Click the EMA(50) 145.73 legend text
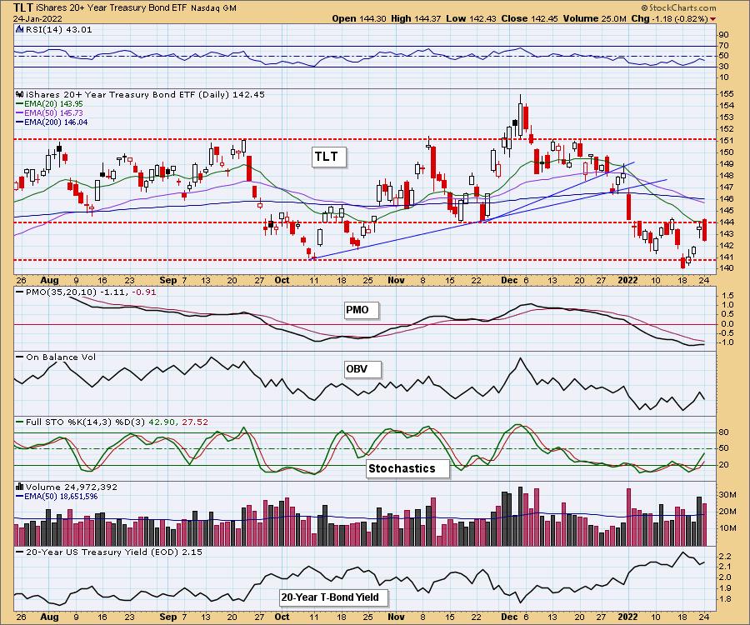750x625 pixels. point(53,113)
